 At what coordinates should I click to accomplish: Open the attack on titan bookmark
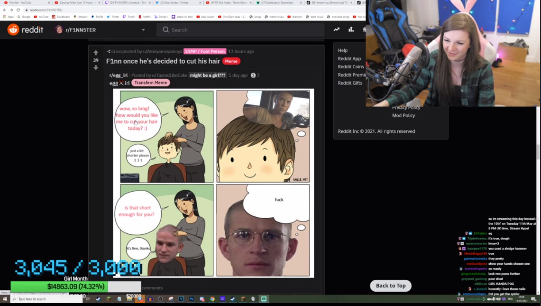[182, 17]
